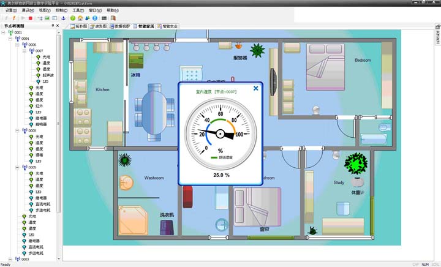This screenshot has height=267, width=441.
Task: Click the node tree vertical scrollbar
Action: pos(59,122)
